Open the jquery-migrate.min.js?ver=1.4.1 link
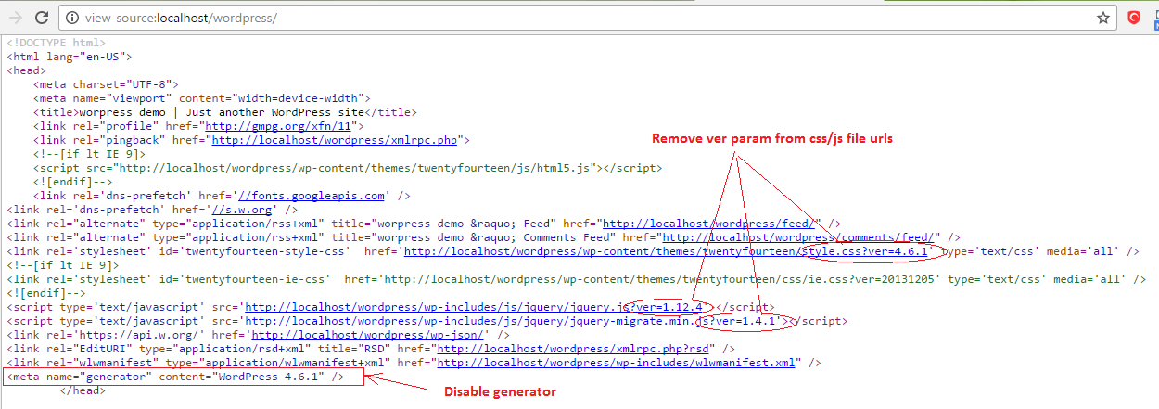The height and width of the screenshot is (409, 1159). (509, 321)
